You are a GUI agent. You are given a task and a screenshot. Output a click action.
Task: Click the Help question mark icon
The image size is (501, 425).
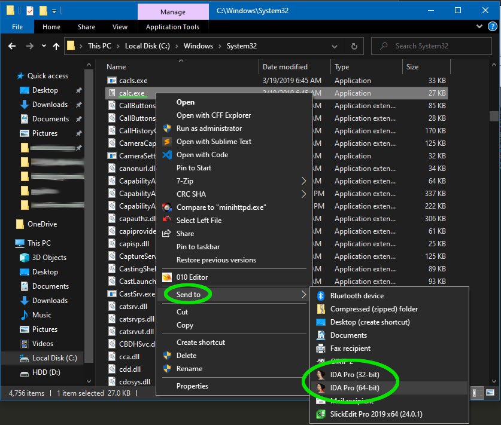point(493,26)
